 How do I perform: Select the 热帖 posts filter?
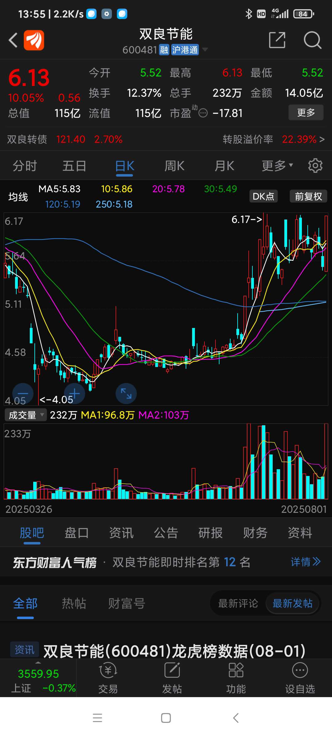[74, 603]
